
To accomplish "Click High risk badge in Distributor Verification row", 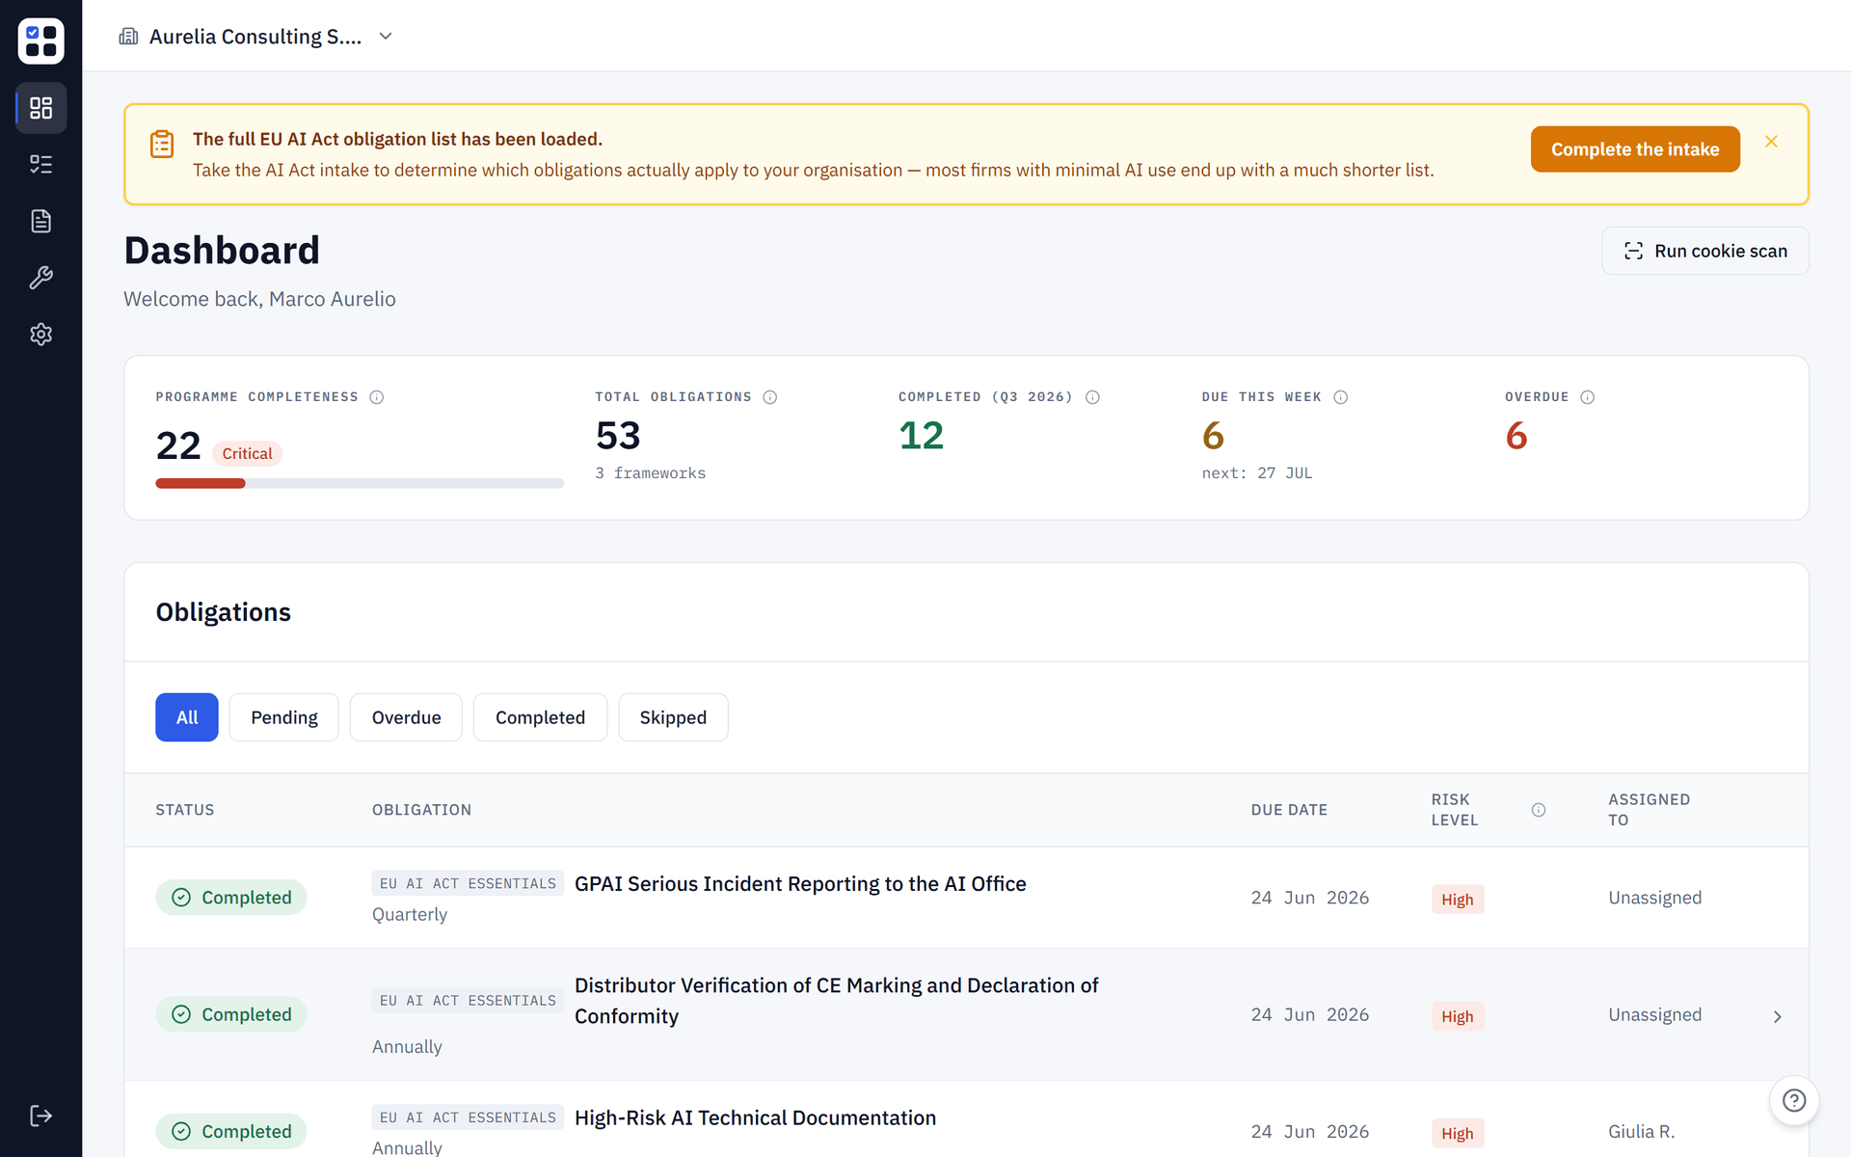I will pyautogui.click(x=1457, y=1016).
